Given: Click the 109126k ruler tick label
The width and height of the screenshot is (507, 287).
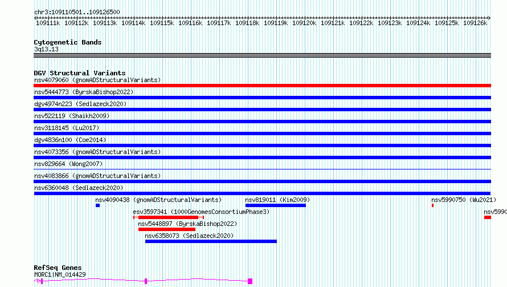Looking at the screenshot, I should coord(475,23).
